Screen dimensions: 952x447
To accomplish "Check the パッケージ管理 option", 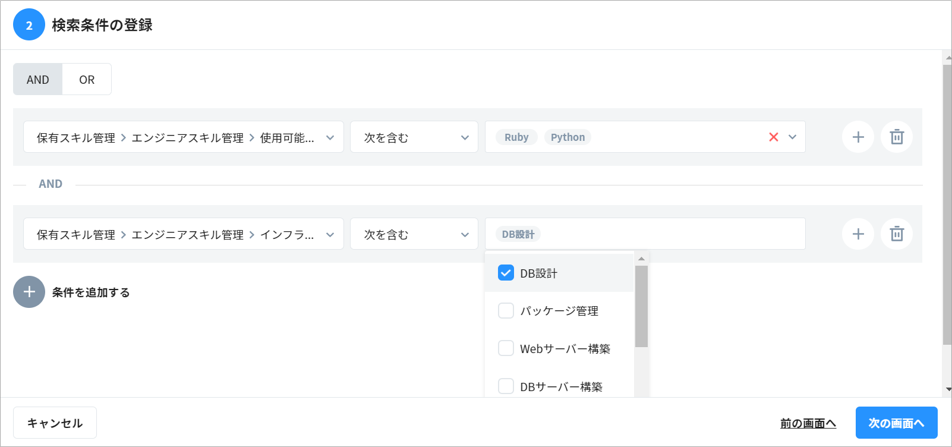I will click(506, 311).
